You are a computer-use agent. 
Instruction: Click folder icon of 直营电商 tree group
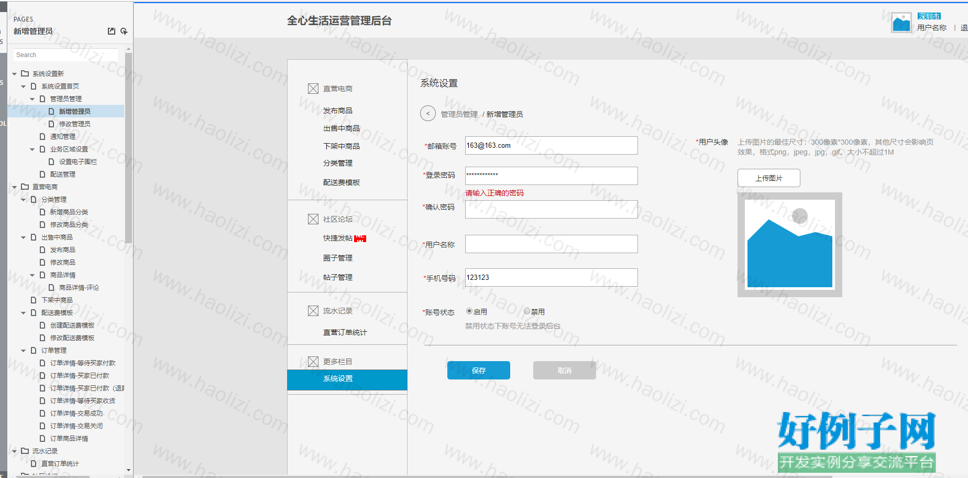coord(25,187)
